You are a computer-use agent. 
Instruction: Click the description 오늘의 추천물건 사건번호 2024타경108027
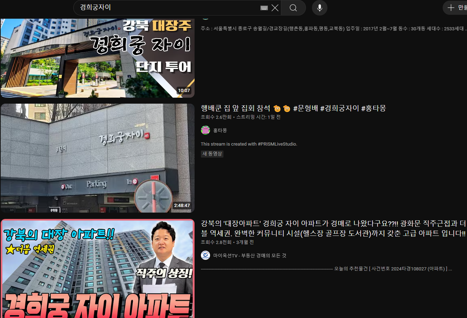click(x=326, y=269)
